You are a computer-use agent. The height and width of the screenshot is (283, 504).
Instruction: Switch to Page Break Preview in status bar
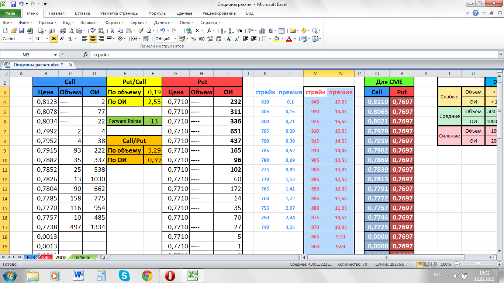tap(435, 264)
